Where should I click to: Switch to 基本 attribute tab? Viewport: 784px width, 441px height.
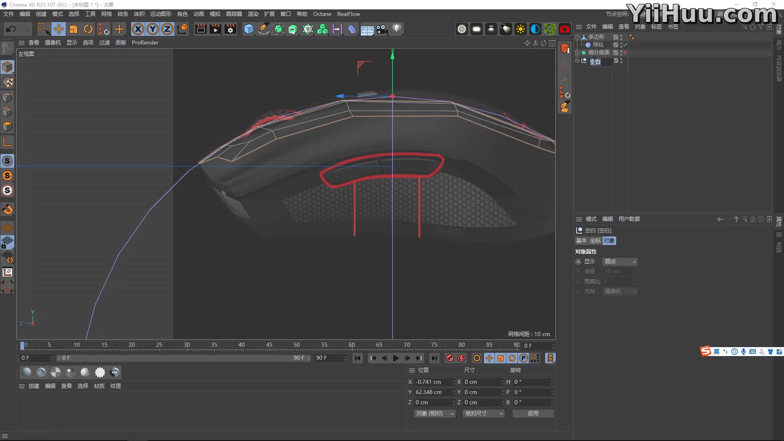[x=581, y=241]
